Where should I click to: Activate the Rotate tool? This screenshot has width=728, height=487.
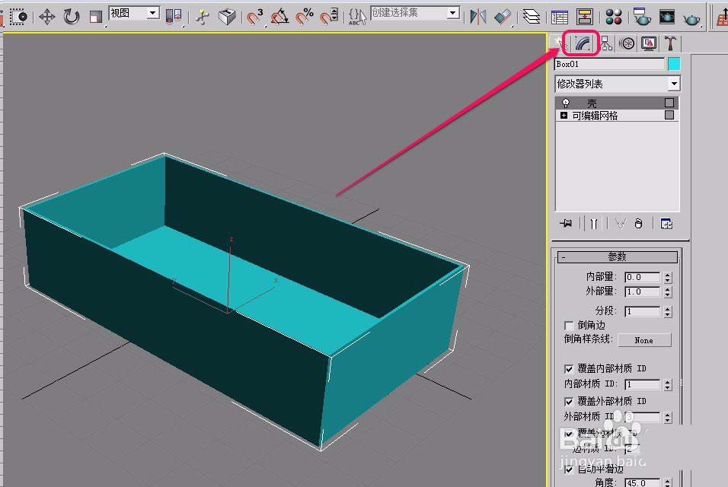[x=72, y=18]
